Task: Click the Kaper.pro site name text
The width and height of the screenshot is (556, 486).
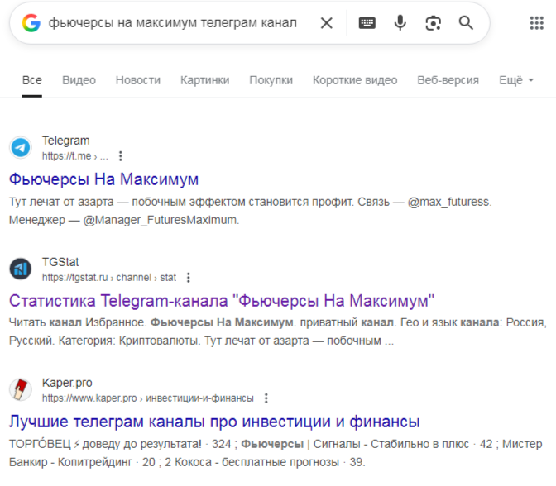Action: click(x=67, y=383)
